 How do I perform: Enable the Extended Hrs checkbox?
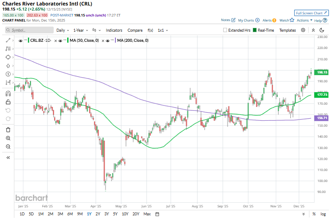(x=225, y=30)
